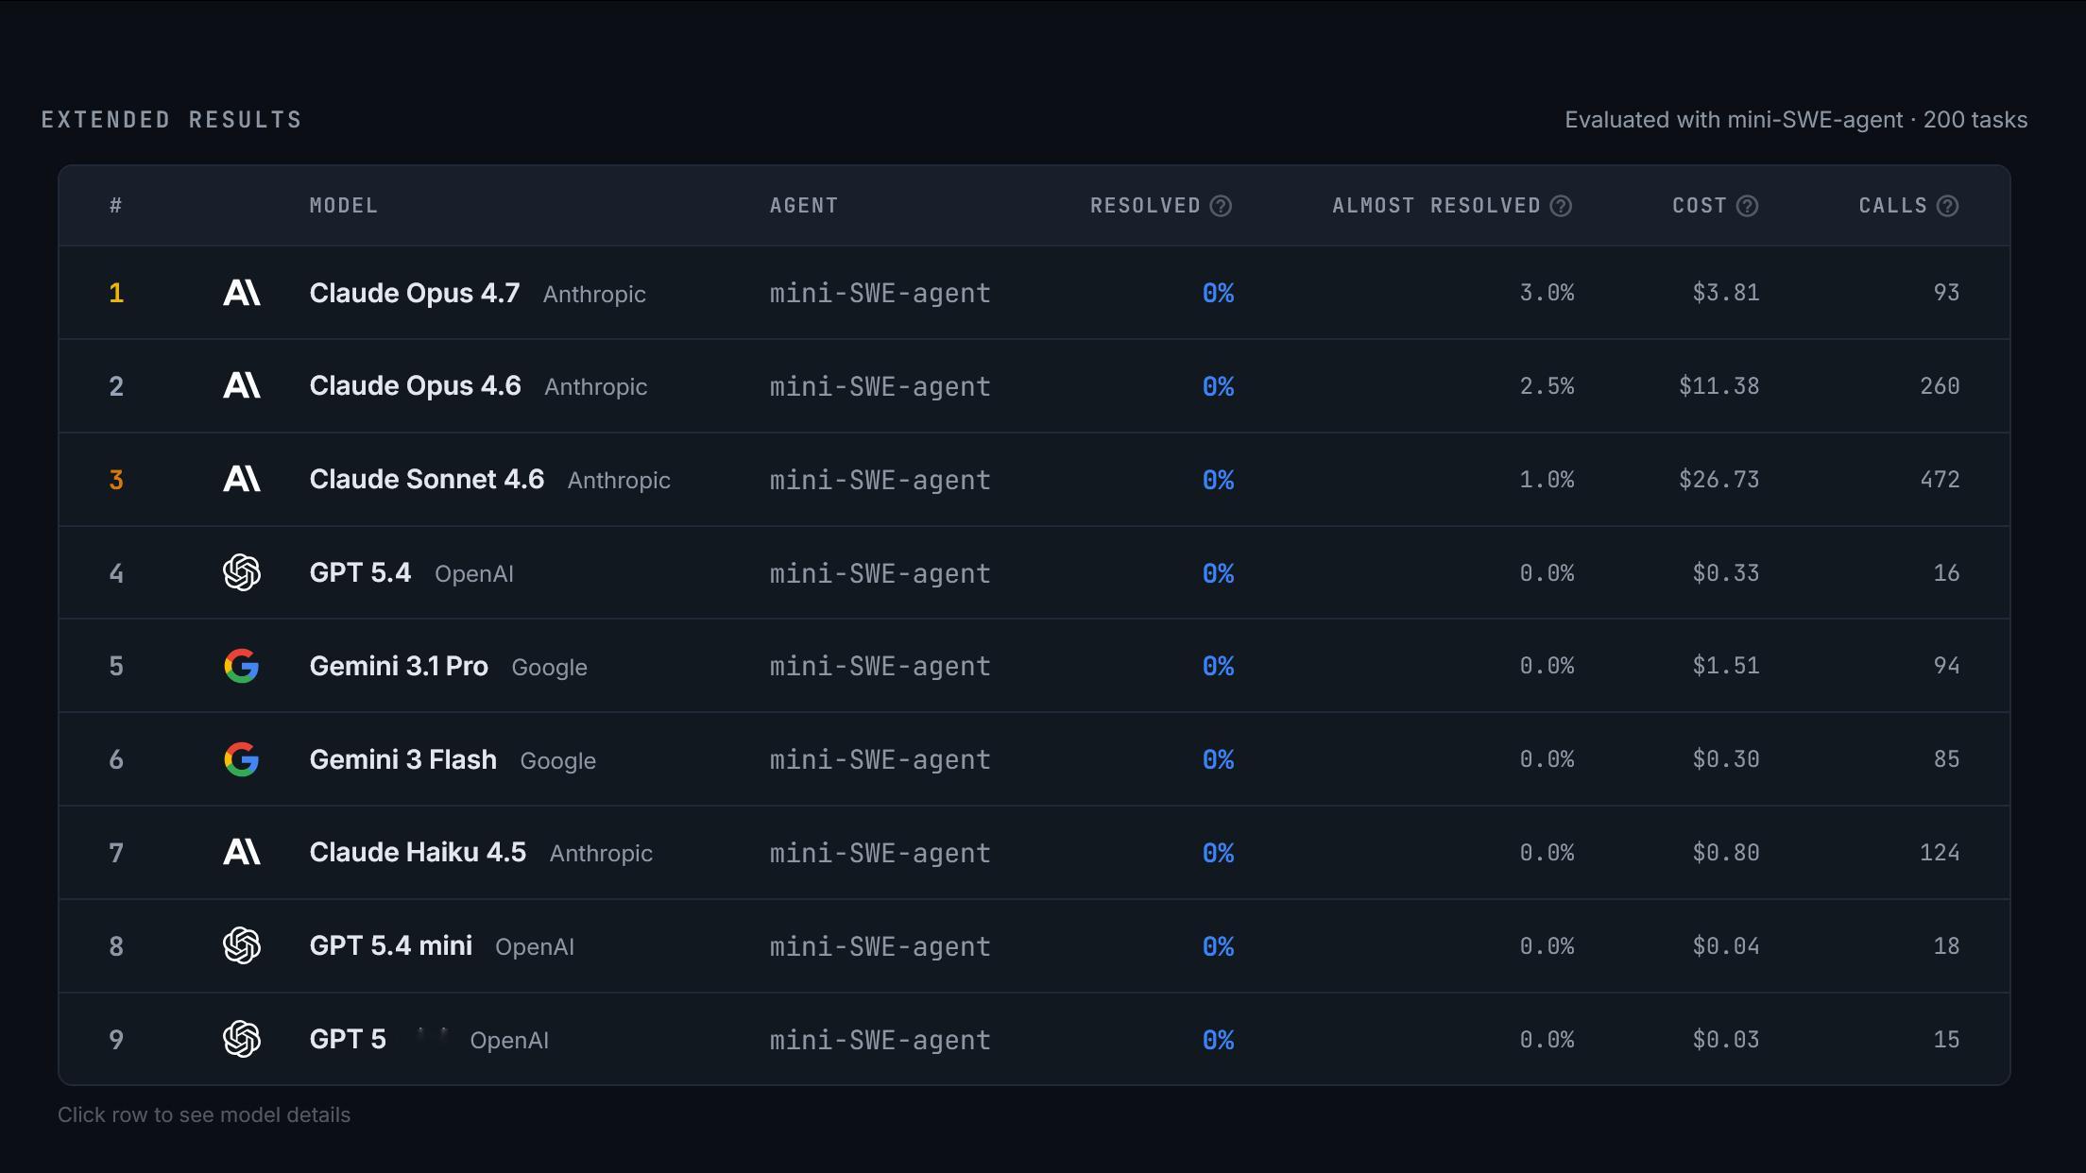Image resolution: width=2086 pixels, height=1173 pixels.
Task: Click the 'Click row to see model details' hint
Action: [x=204, y=1114]
